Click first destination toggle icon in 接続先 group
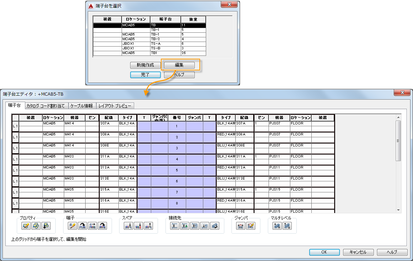The width and height of the screenshot is (413, 261). 175,226
